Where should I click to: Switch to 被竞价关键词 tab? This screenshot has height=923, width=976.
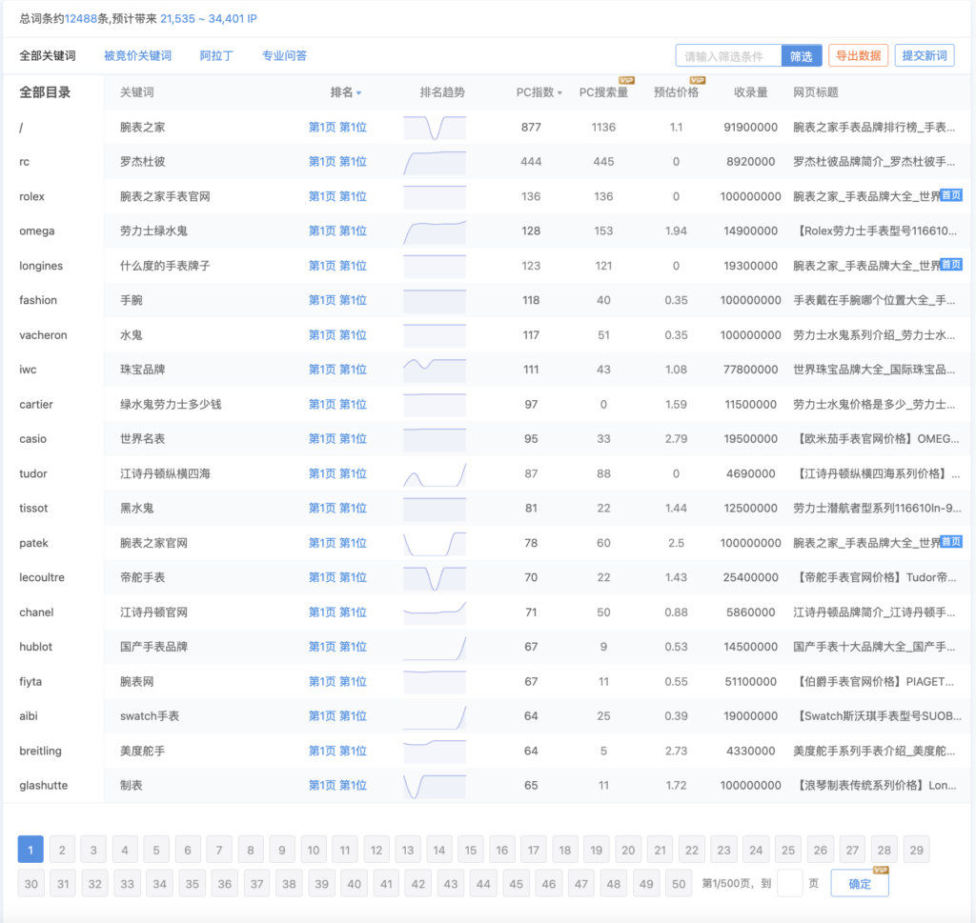(137, 56)
